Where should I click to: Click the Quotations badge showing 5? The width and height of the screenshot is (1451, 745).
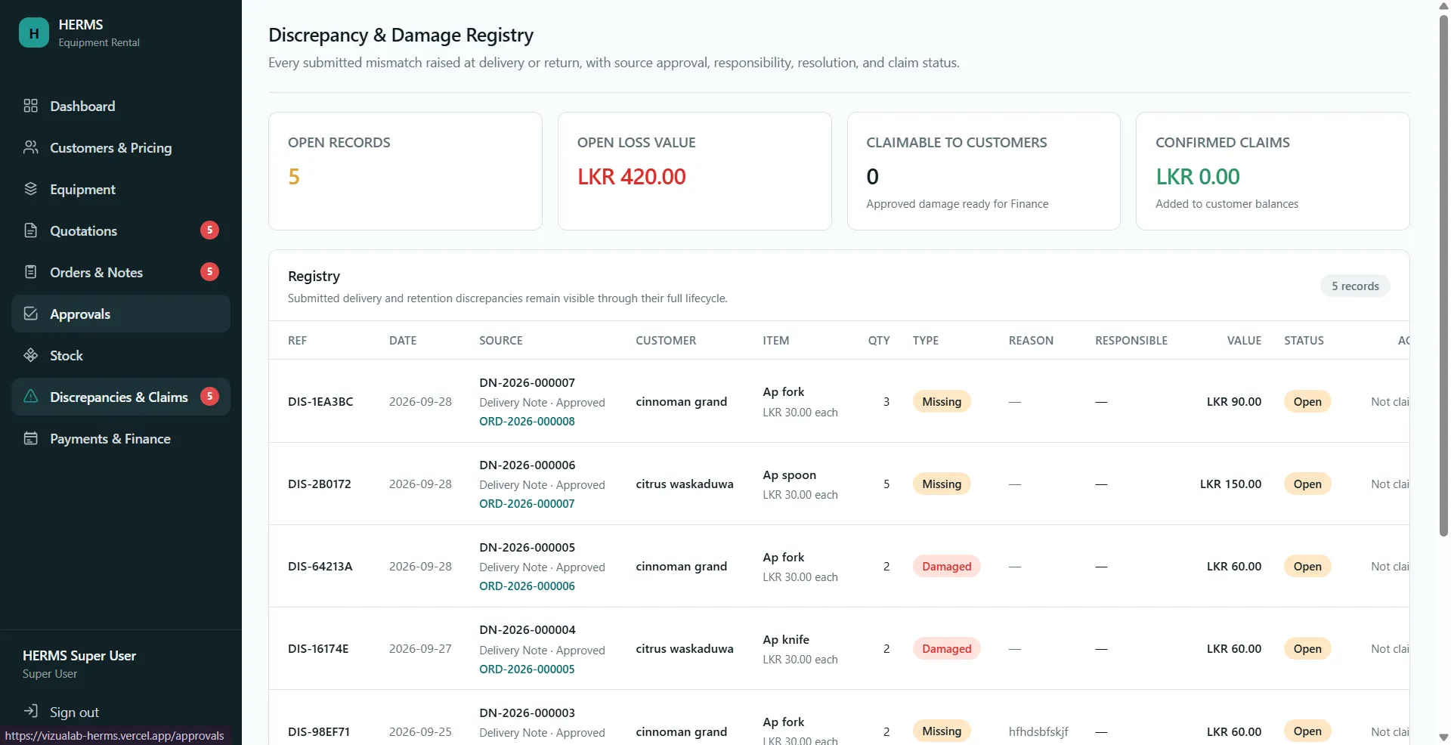point(209,230)
